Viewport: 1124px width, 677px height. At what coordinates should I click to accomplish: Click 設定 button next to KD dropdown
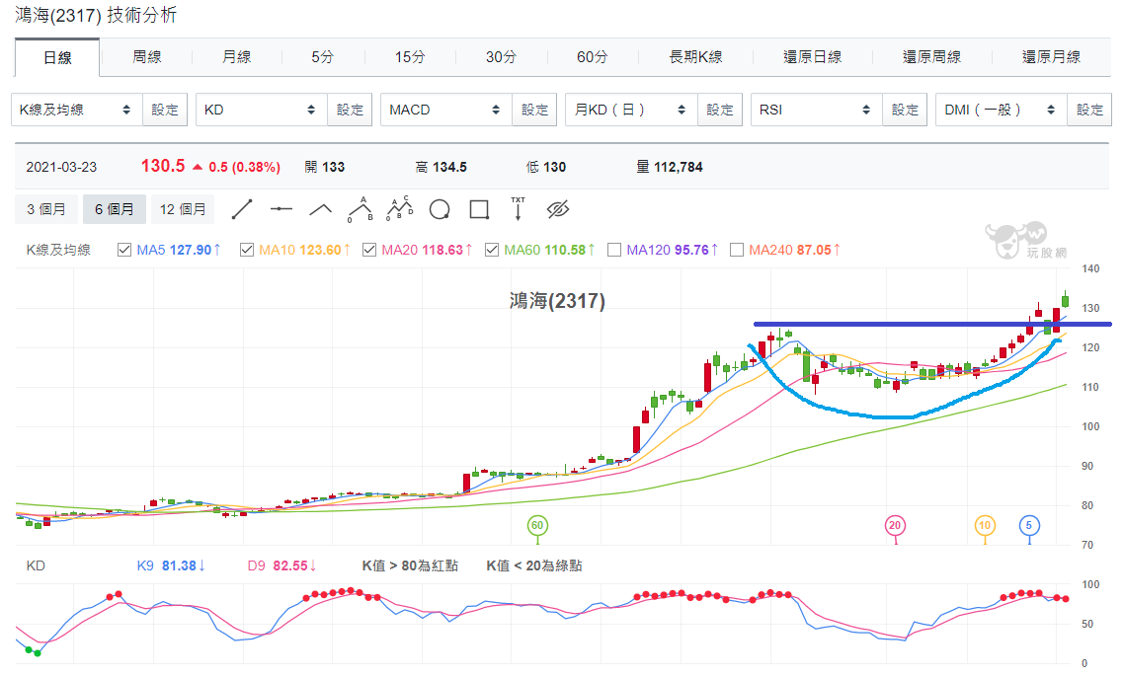click(350, 110)
